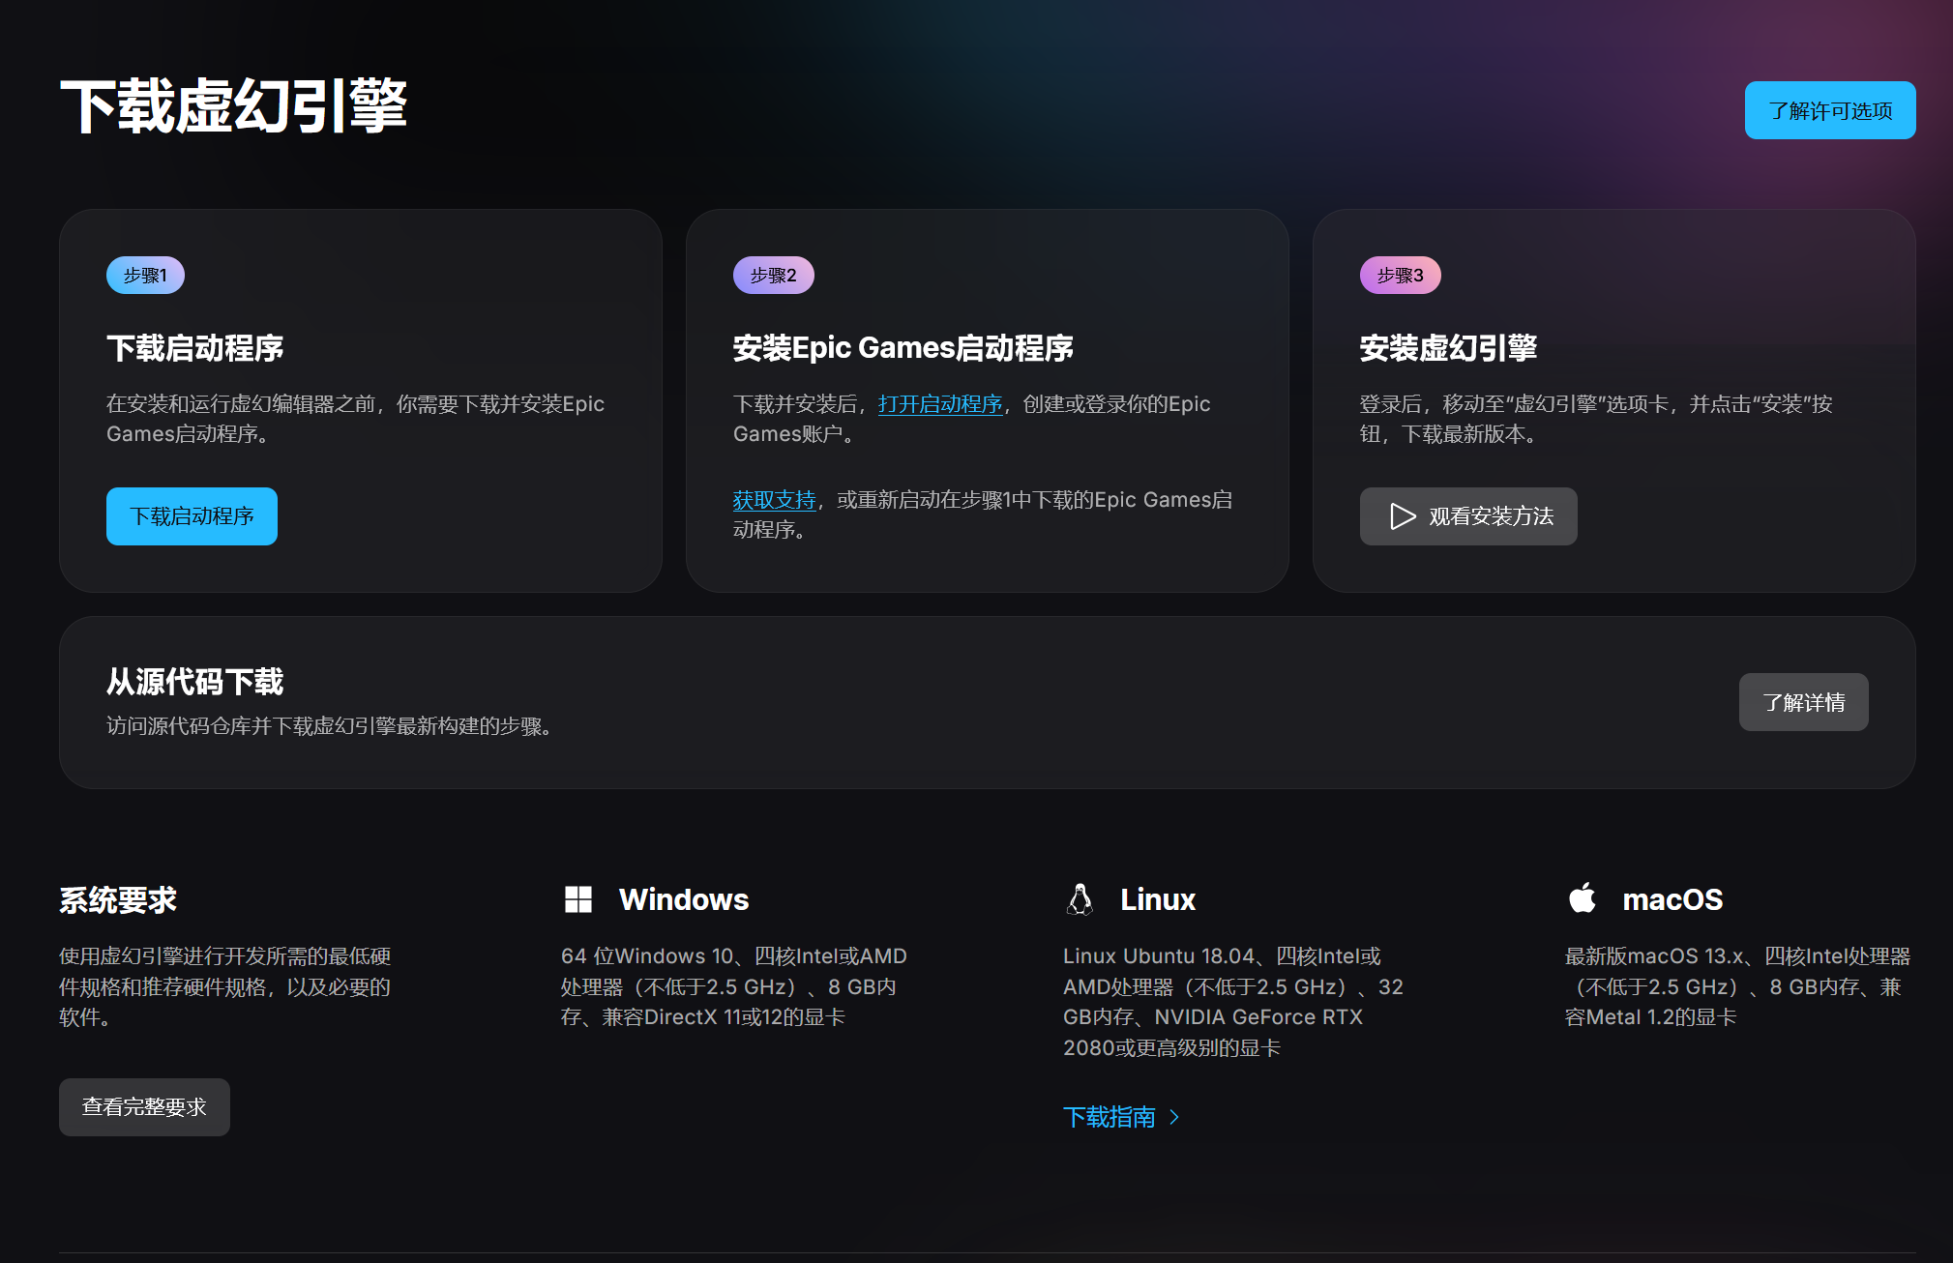Image resolution: width=1953 pixels, height=1263 pixels.
Task: Click the 步骤2 badge
Action: (x=773, y=276)
